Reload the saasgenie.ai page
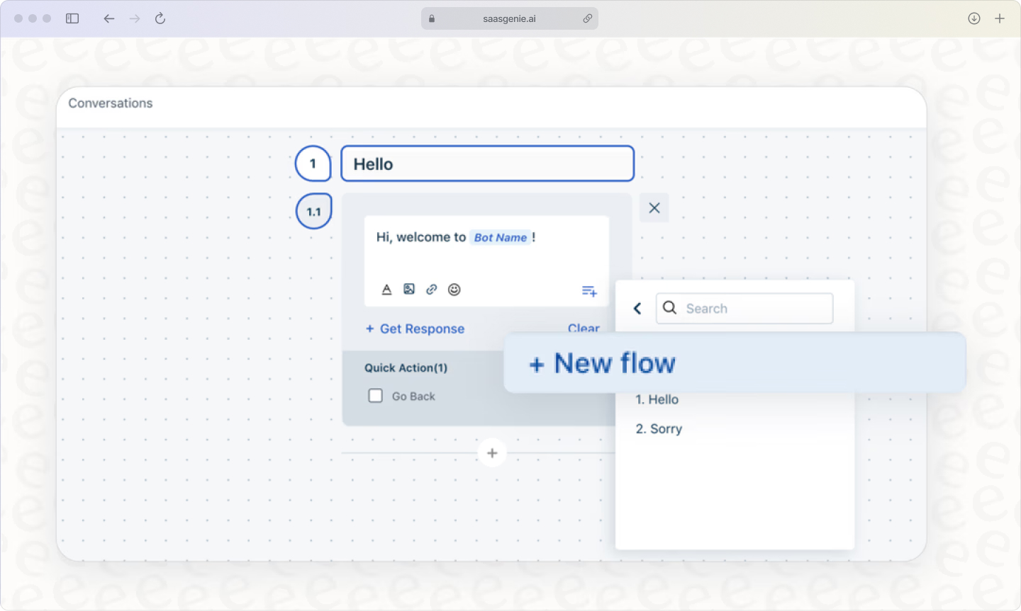 point(160,18)
